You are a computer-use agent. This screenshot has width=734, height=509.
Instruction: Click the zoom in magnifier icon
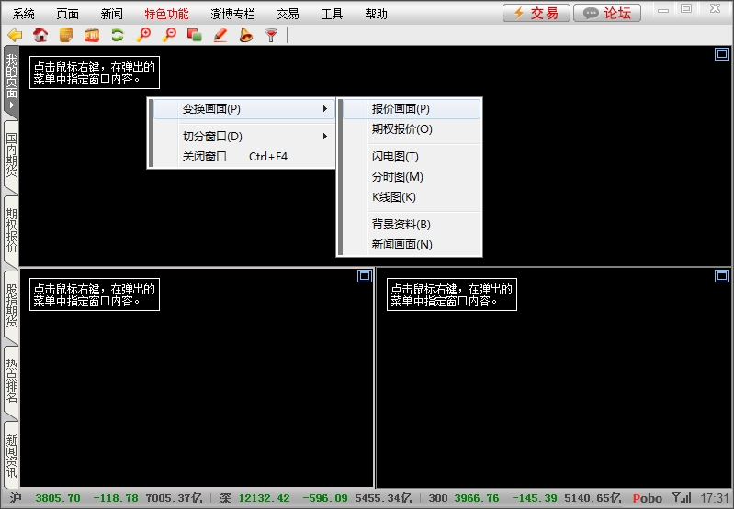coord(143,35)
